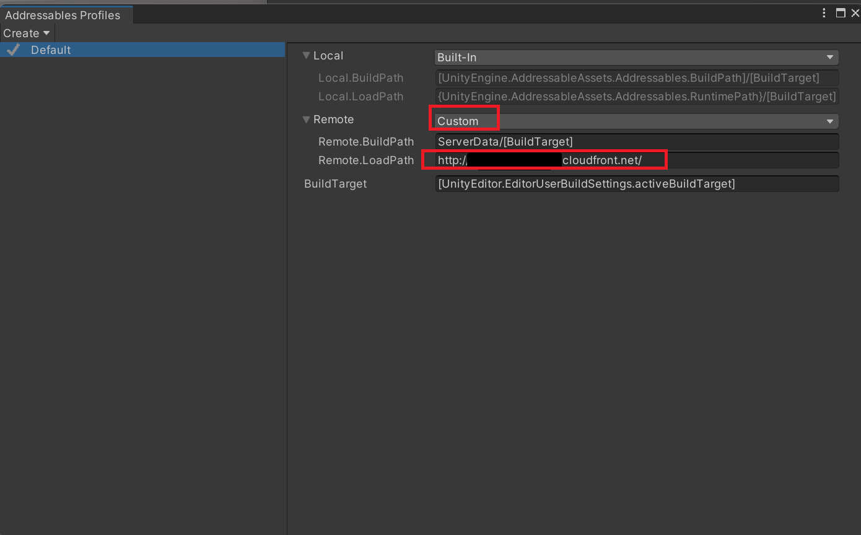The height and width of the screenshot is (535, 861).
Task: Select the Default profile entry
Action: [51, 50]
